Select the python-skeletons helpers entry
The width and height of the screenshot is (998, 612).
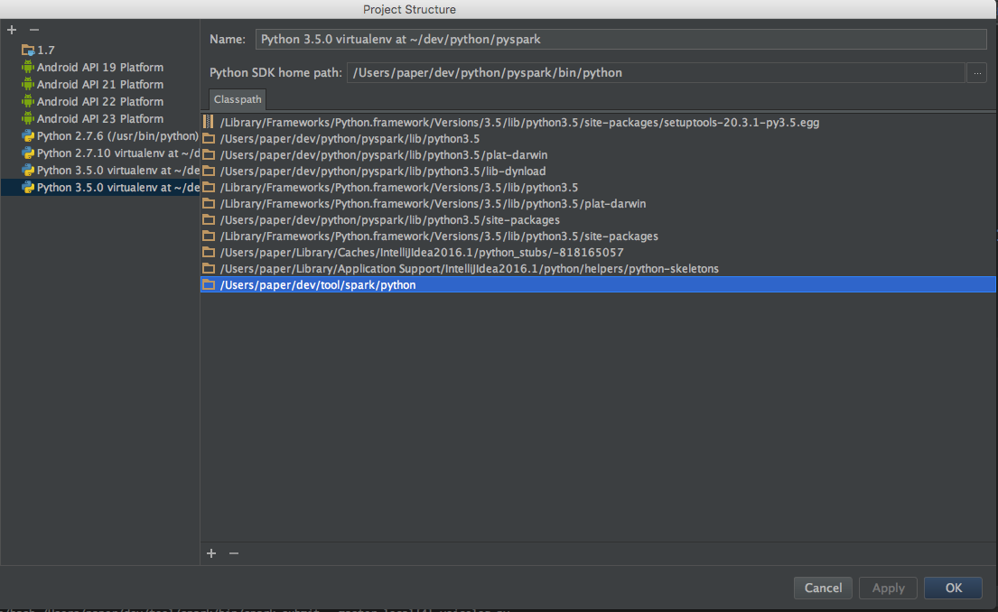click(598, 268)
